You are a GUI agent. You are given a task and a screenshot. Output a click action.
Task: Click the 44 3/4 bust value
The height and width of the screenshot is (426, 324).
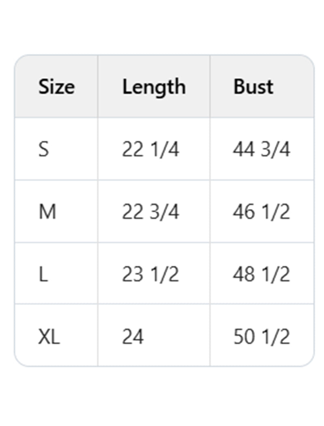pyautogui.click(x=261, y=150)
